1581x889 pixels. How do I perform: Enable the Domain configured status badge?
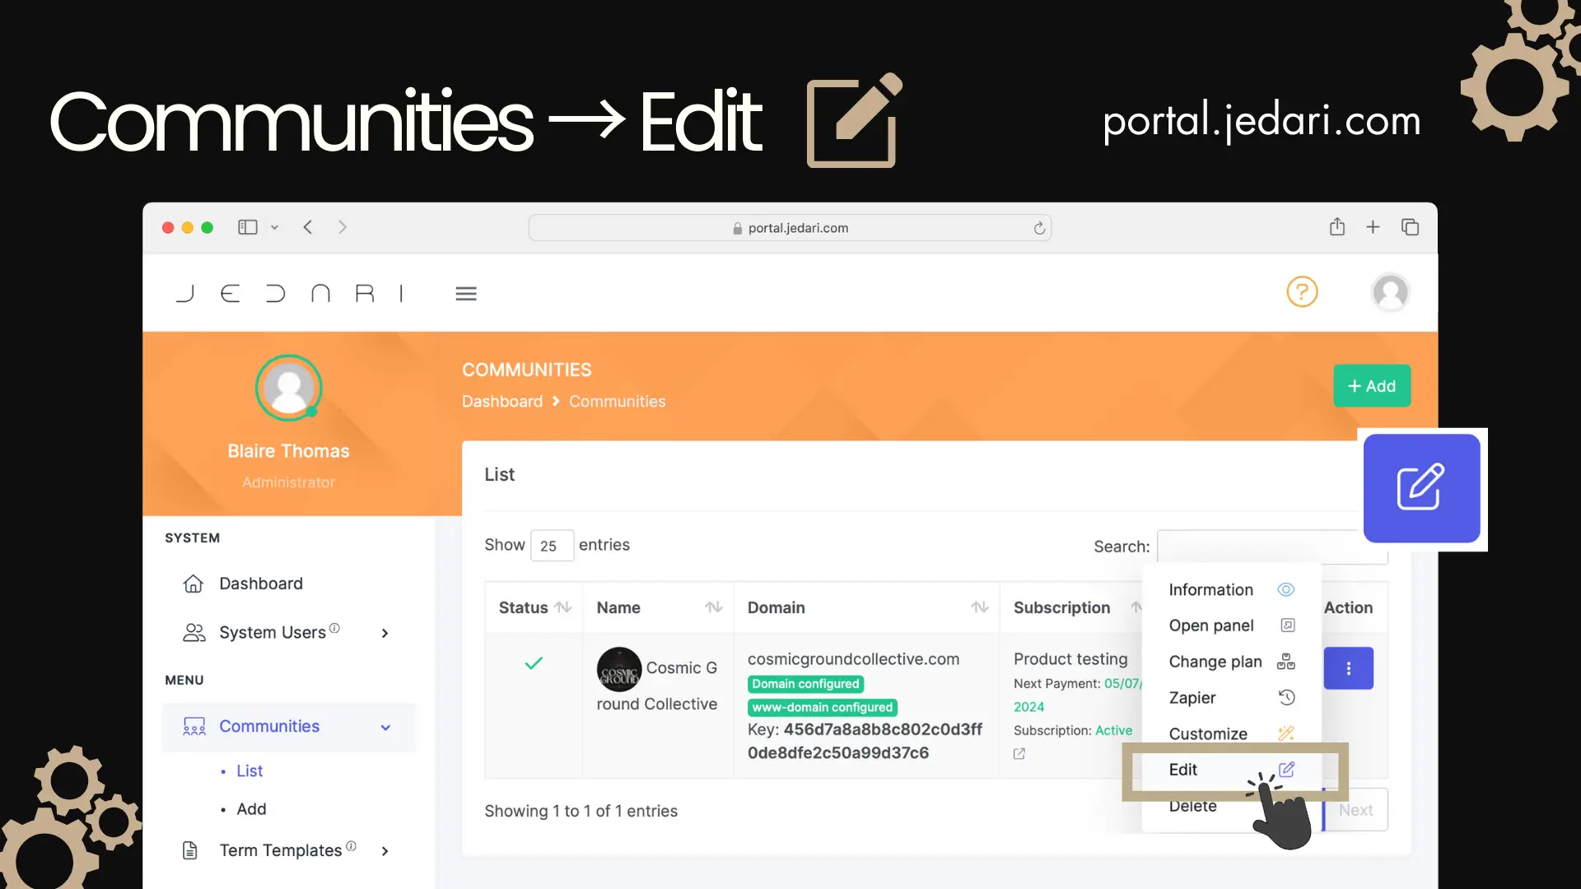coord(805,682)
